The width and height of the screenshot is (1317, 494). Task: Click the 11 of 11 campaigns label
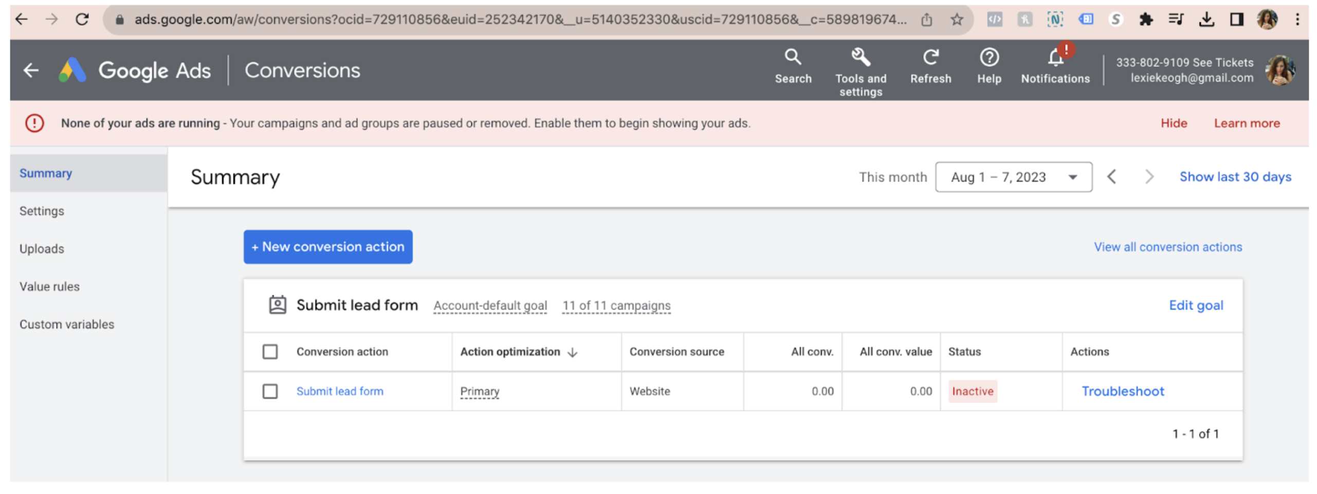click(x=616, y=306)
